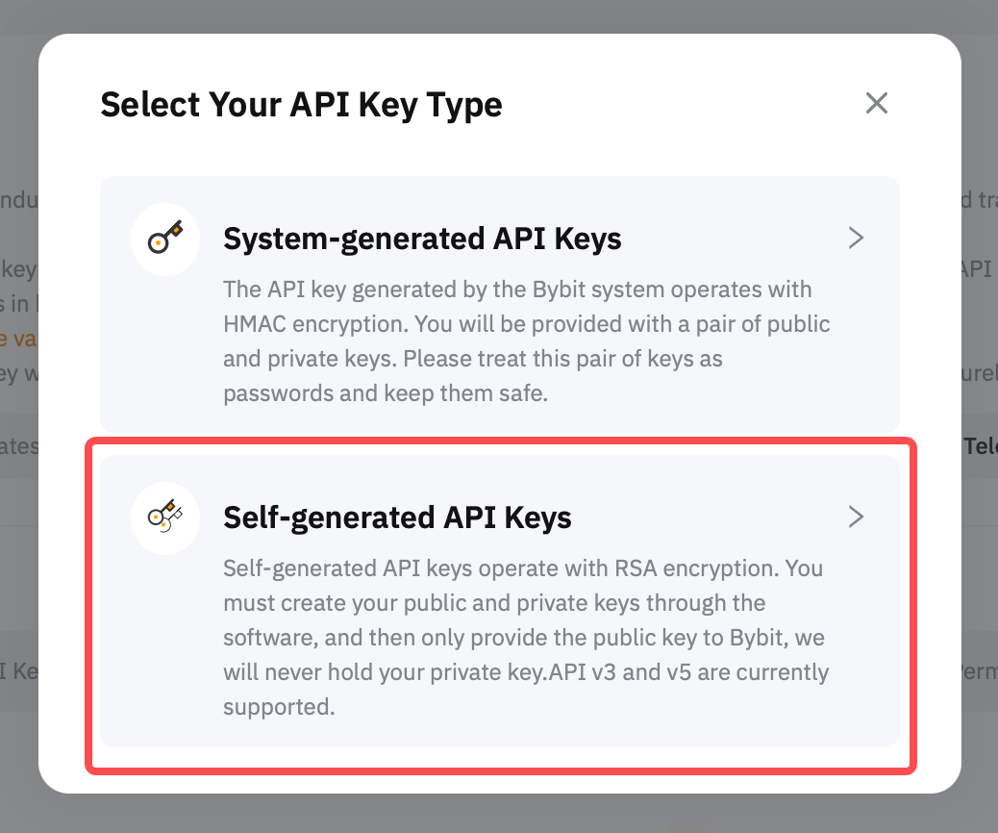
Task: Open Self-generated API Keys chevron arrow
Action: coord(856,517)
